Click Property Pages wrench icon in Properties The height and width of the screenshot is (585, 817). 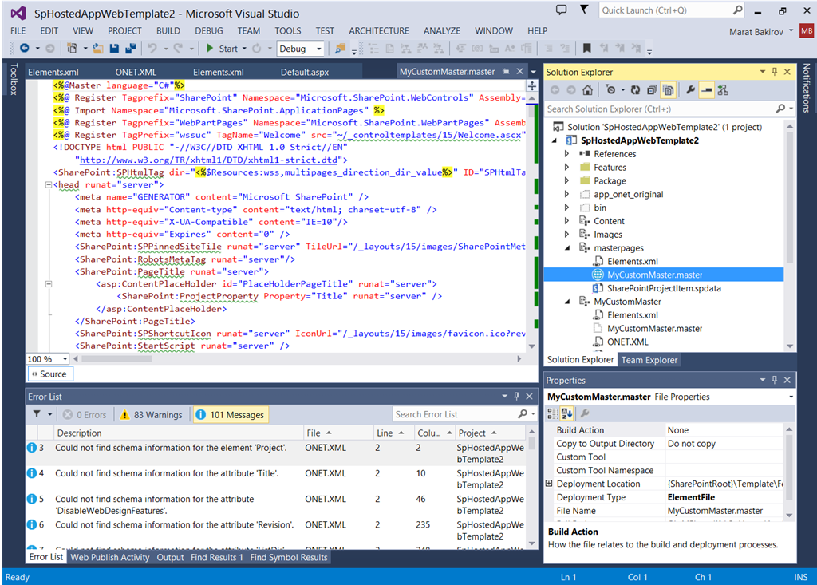coord(585,413)
